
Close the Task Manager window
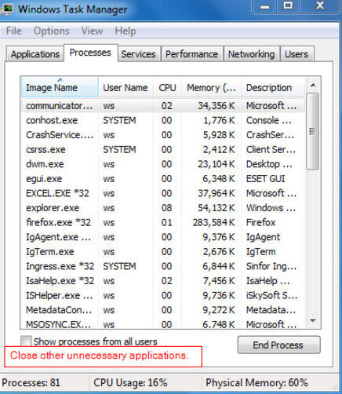[320, 5]
